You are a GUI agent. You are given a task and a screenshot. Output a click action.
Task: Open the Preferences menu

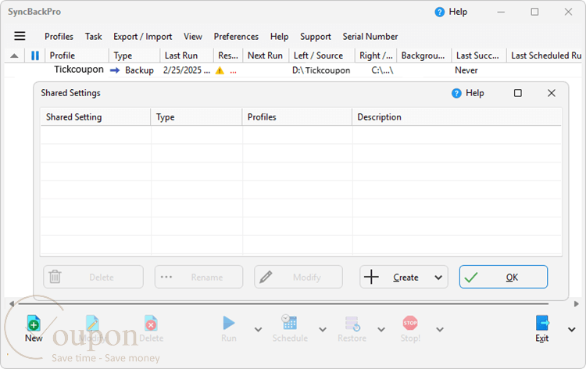click(x=236, y=36)
